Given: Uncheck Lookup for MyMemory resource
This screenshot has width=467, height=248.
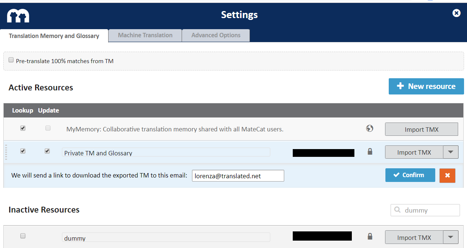Looking at the screenshot, I should [x=23, y=128].
